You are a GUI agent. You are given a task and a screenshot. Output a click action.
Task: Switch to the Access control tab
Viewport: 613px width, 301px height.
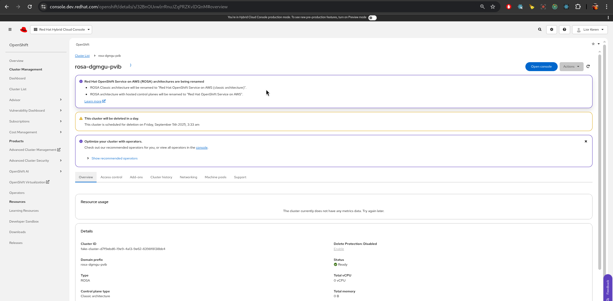pos(111,177)
